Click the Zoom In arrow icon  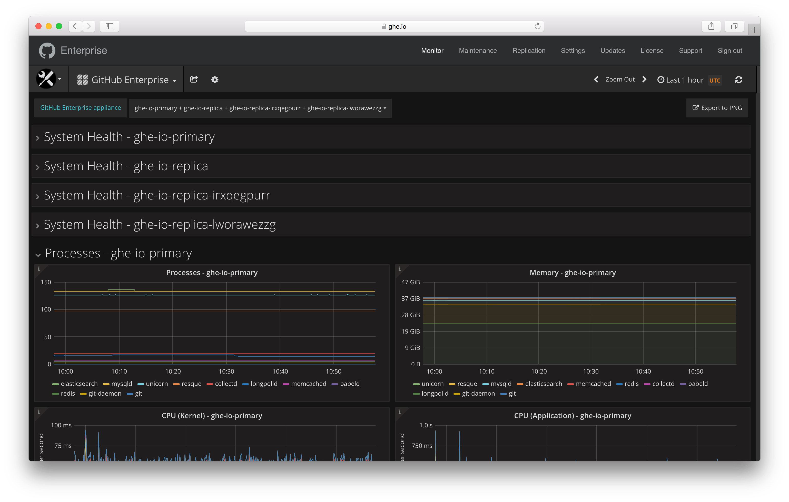pyautogui.click(x=645, y=80)
